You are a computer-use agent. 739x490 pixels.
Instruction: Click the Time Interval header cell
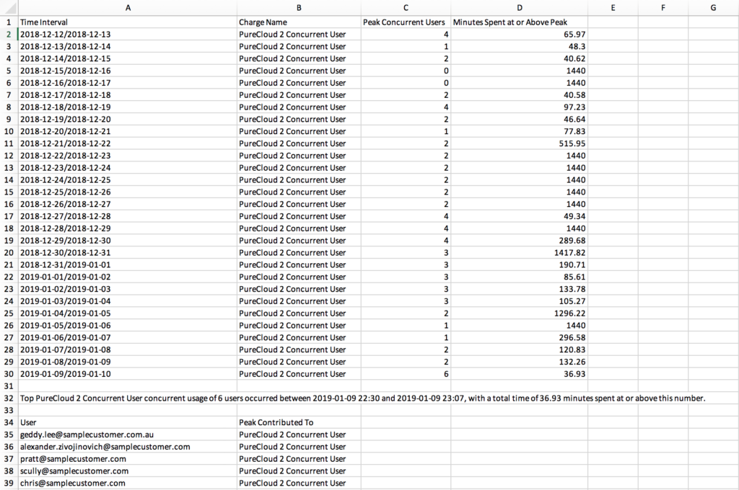coord(128,22)
